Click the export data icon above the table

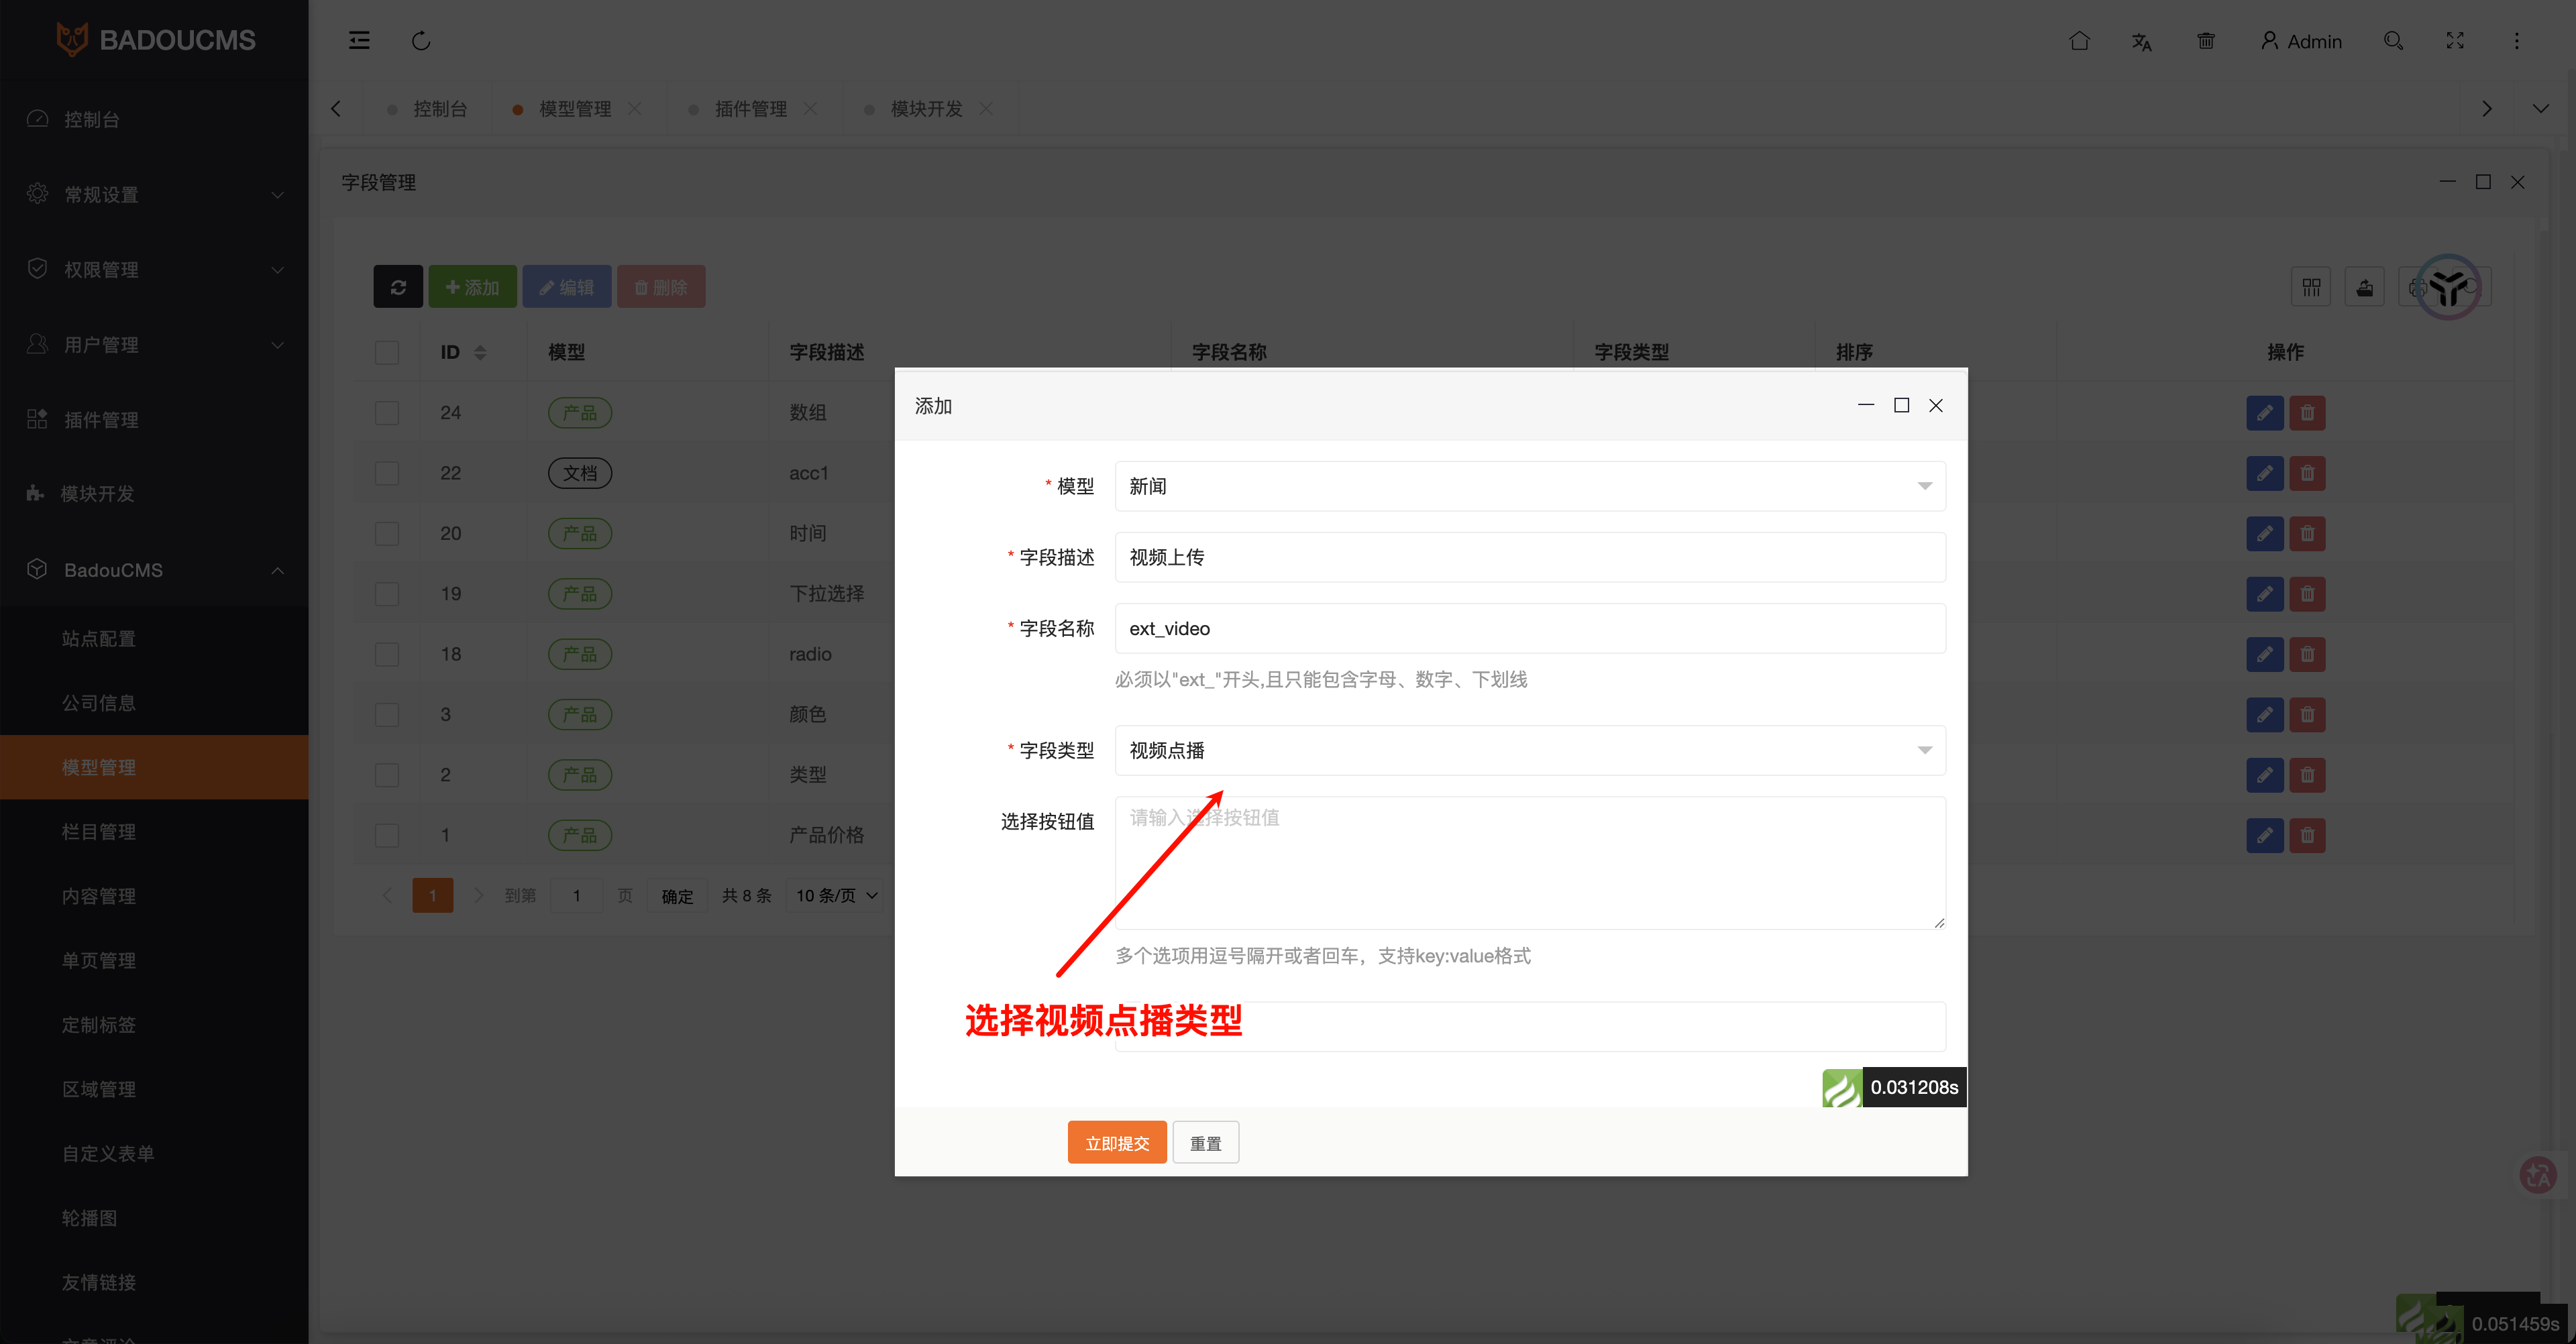pyautogui.click(x=2365, y=287)
